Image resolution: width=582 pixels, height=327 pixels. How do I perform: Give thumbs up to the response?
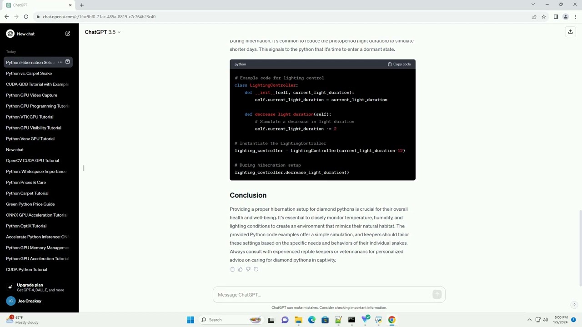tap(241, 269)
